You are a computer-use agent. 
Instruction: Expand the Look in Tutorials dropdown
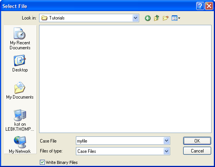(135, 18)
